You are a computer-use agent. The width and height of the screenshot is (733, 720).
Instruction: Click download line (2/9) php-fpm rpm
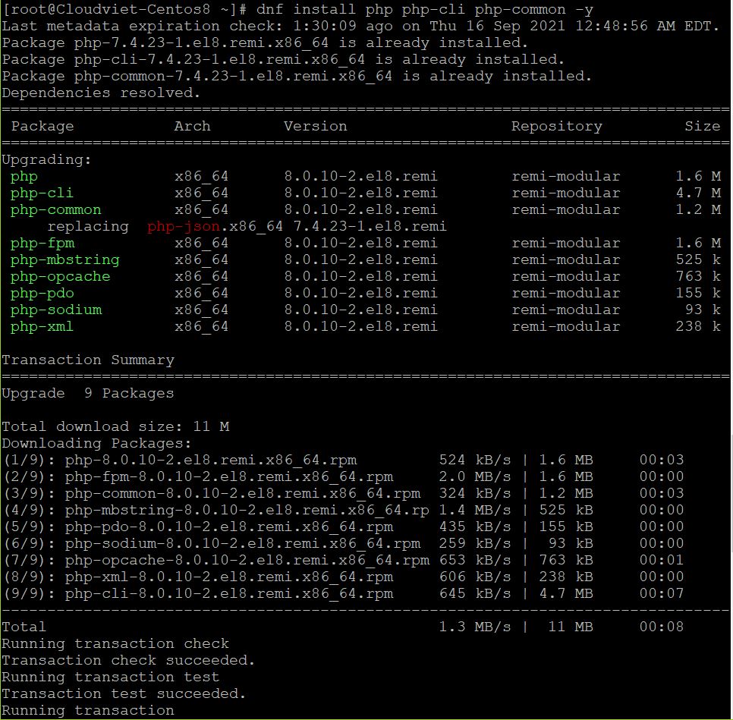(x=344, y=477)
